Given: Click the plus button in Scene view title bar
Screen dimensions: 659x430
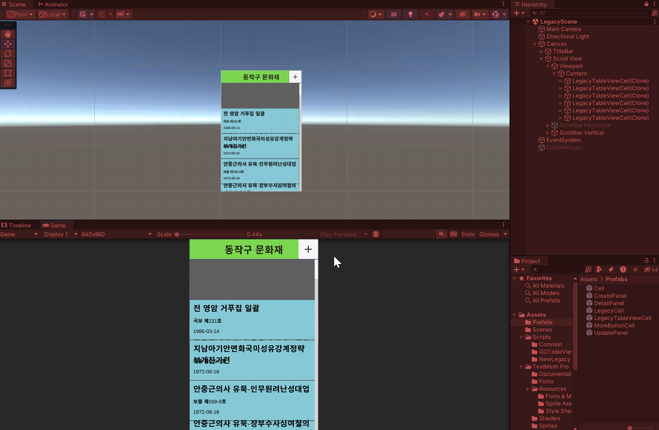Looking at the screenshot, I should click(x=295, y=77).
